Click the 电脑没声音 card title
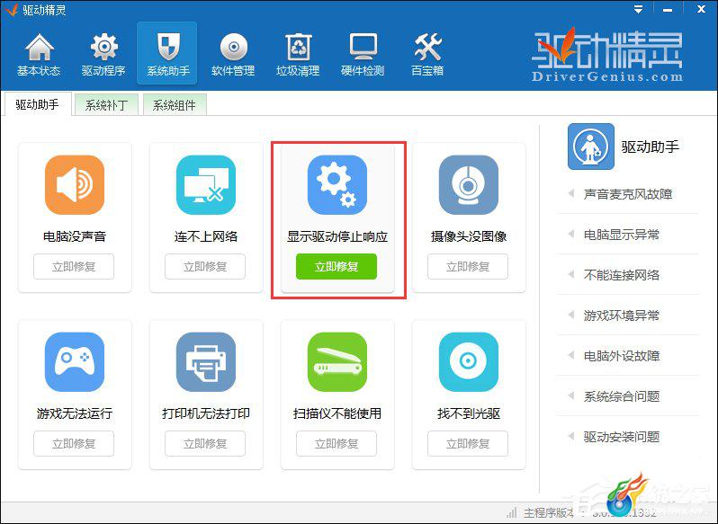Viewport: 718px width, 524px height. click(75, 236)
